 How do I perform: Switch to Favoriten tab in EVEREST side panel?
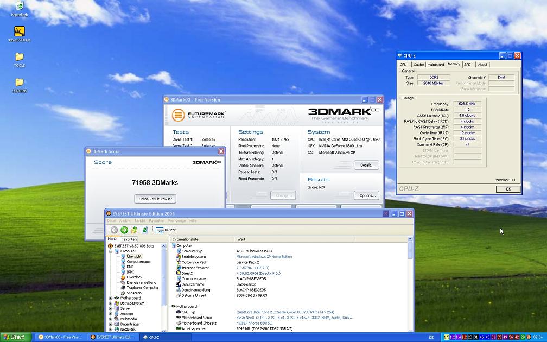(x=129, y=239)
